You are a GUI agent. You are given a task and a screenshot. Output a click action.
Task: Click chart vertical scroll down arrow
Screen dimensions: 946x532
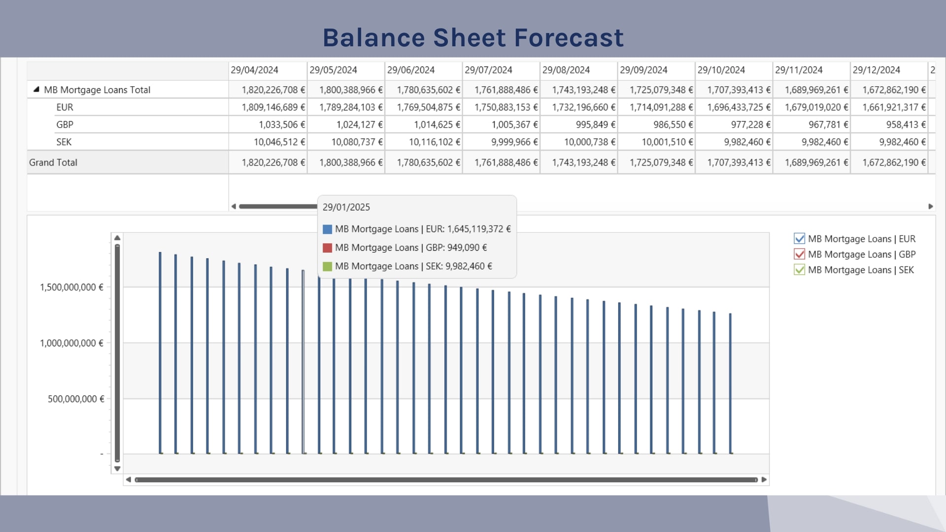117,468
